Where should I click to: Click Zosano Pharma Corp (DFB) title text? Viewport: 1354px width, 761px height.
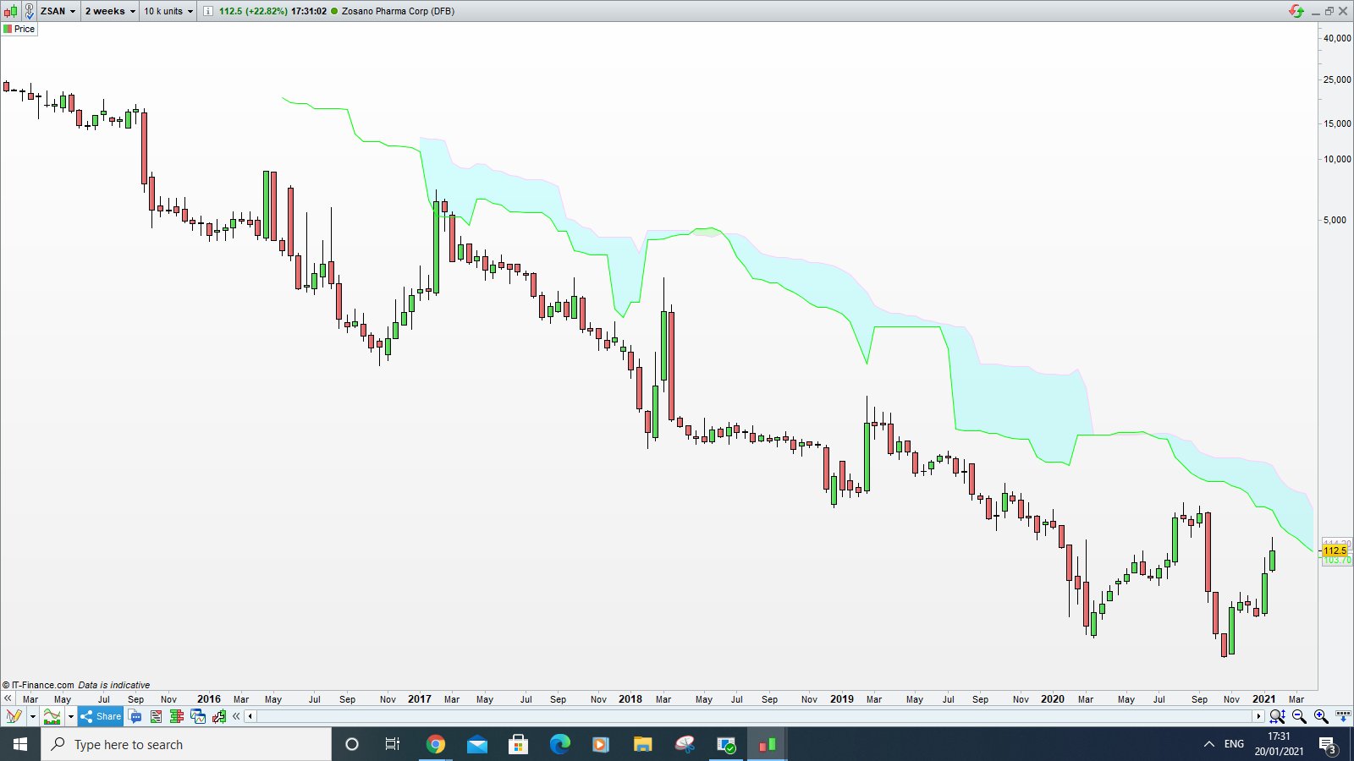pyautogui.click(x=398, y=11)
